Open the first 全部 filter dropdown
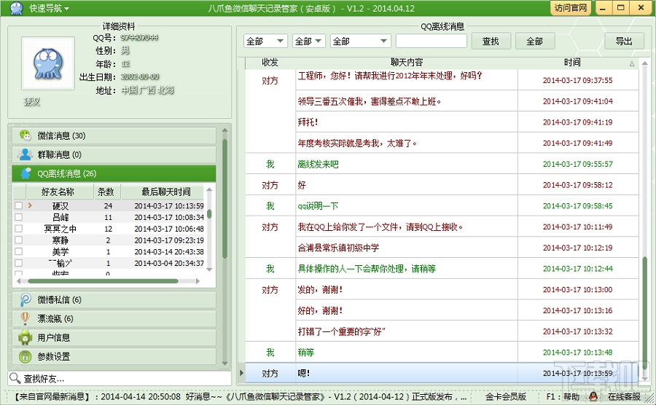The width and height of the screenshot is (656, 405). pos(265,41)
